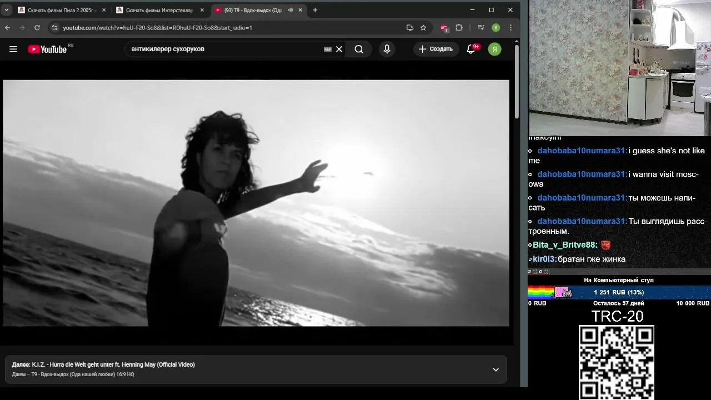This screenshot has height=400, width=711.
Task: Go forward in browser history
Action: pyautogui.click(x=22, y=27)
